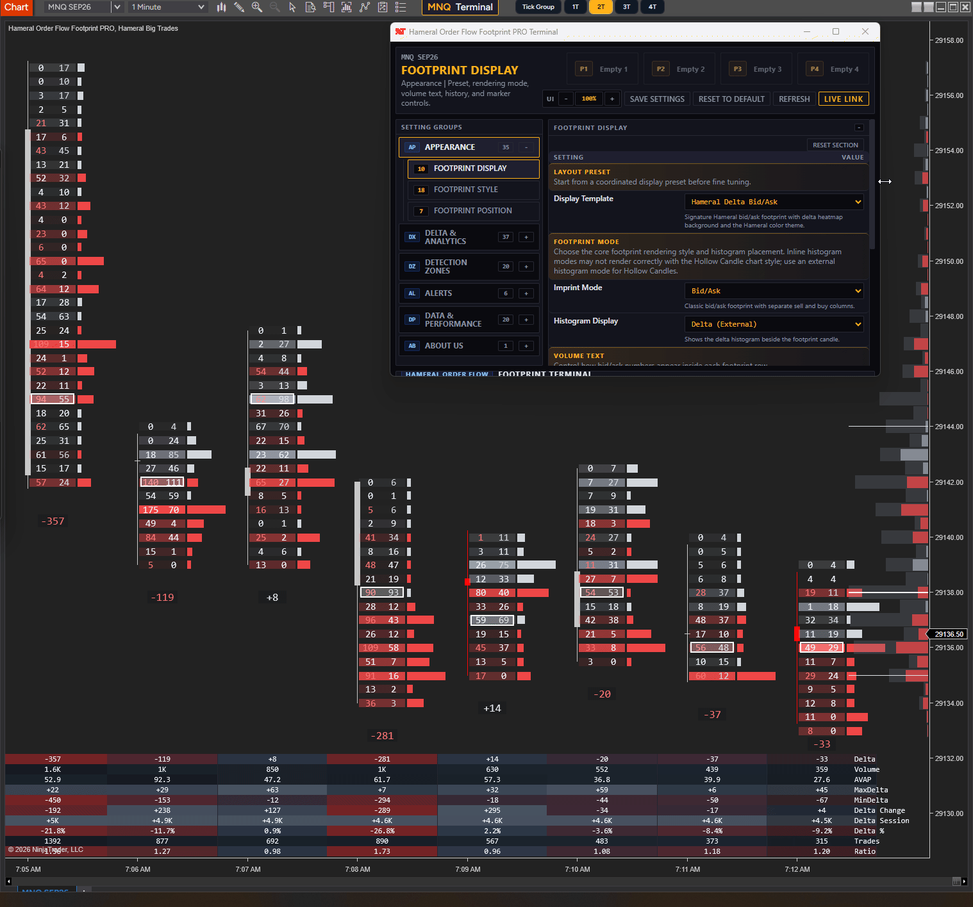This screenshot has height=907, width=973.
Task: Open the 1 Minute interval dropdown
Action: [x=167, y=7]
